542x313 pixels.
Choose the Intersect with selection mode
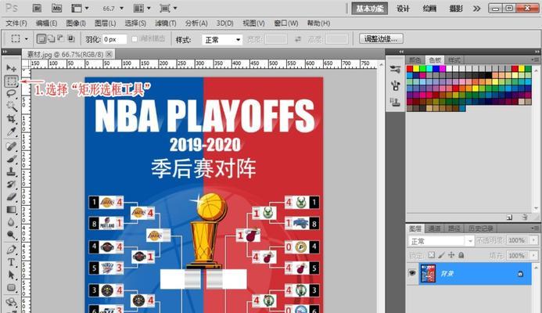coord(70,39)
